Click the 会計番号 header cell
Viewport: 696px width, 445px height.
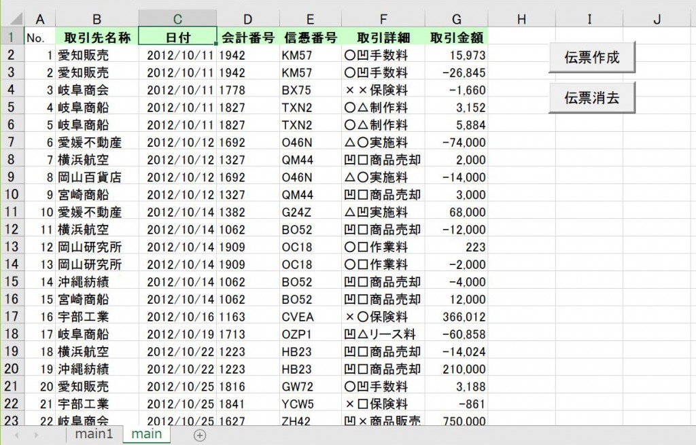pyautogui.click(x=247, y=37)
